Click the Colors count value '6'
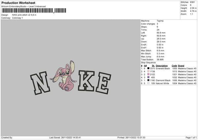 pyautogui.click(x=190, y=5)
